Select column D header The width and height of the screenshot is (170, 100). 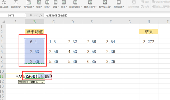72,22
